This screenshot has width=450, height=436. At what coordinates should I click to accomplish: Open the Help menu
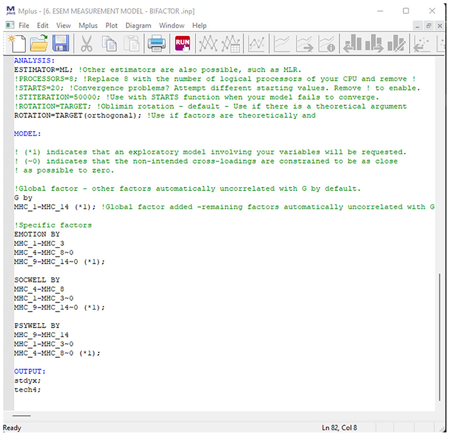click(x=199, y=26)
